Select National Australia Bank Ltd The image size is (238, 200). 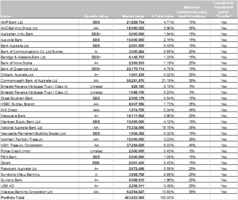[x=21, y=128]
